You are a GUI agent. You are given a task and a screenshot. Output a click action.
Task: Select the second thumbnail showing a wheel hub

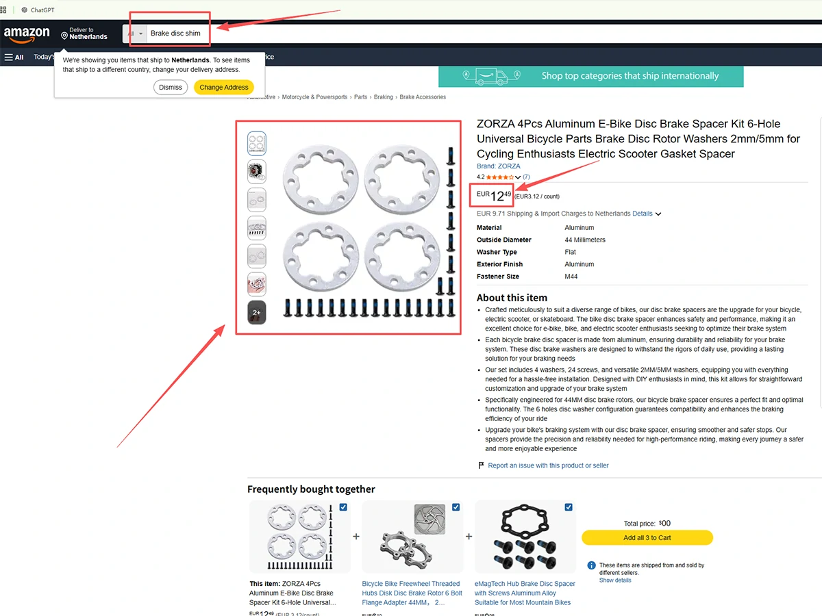coord(257,172)
